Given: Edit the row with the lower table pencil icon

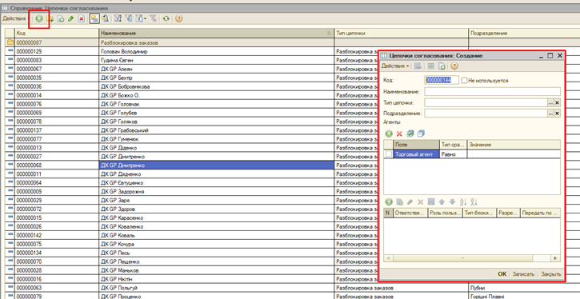Looking at the screenshot, I should coord(410,202).
